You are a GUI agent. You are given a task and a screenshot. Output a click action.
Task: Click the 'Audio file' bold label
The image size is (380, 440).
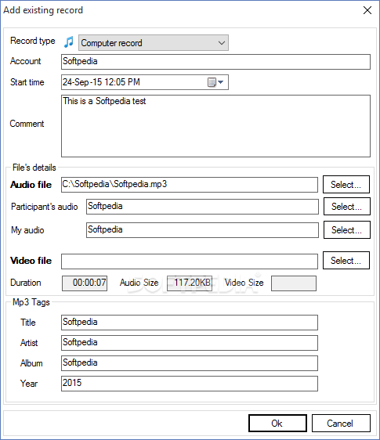point(31,185)
